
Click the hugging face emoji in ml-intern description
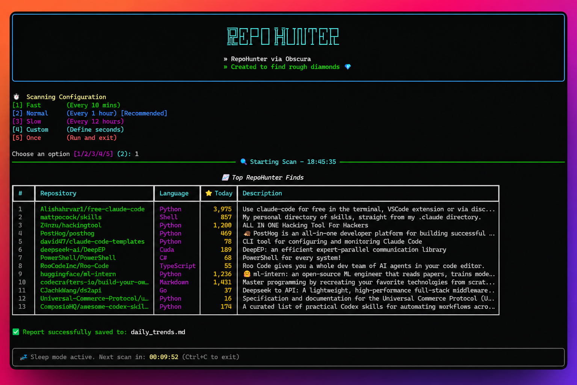247,274
